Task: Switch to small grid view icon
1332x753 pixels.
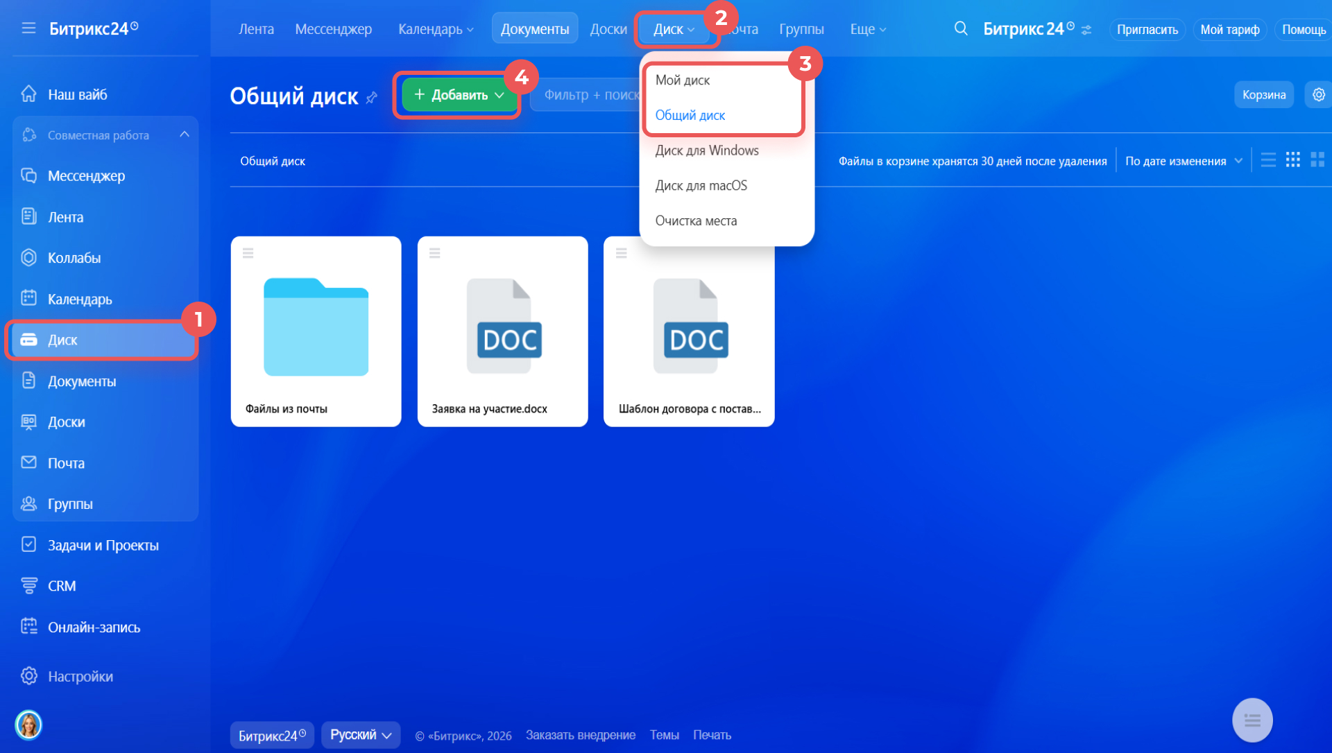Action: coord(1293,160)
